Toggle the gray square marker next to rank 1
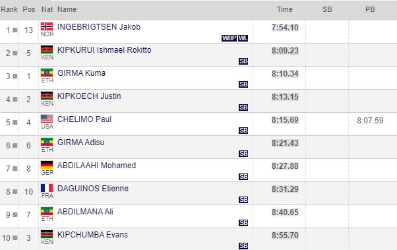Image resolution: width=397 pixels, height=250 pixels. (x=15, y=30)
